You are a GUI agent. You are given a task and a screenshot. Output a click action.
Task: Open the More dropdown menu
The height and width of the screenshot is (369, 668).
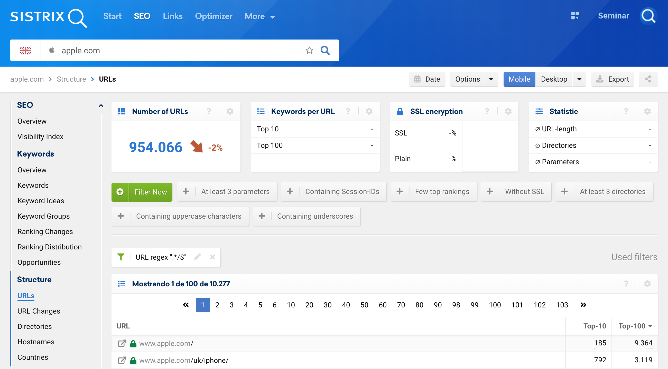(260, 16)
